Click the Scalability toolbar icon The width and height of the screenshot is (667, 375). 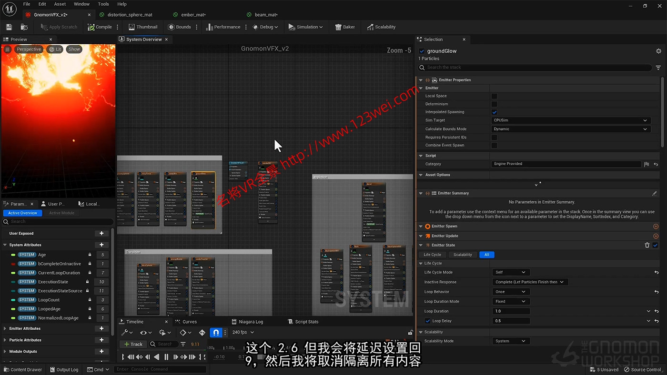tap(381, 27)
